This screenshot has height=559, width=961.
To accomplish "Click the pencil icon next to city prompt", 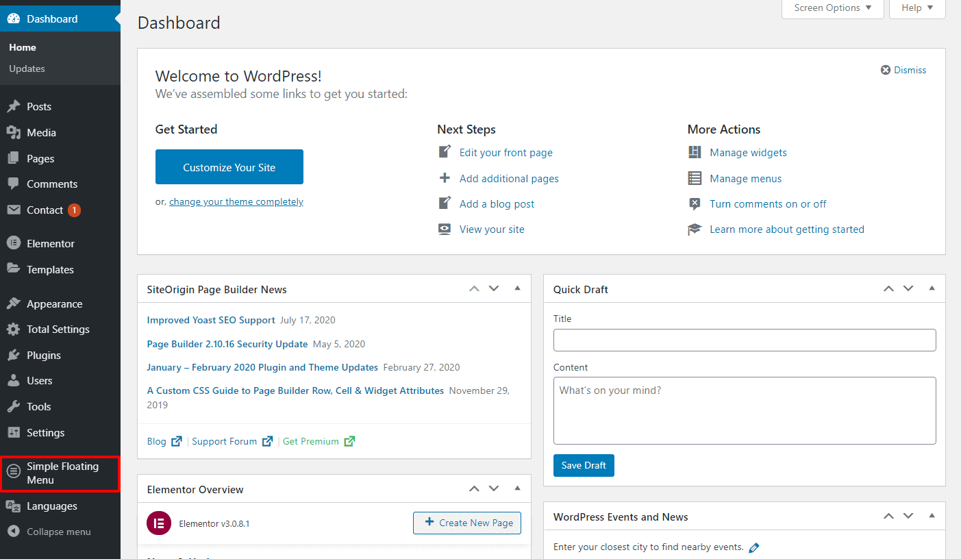I will [x=754, y=547].
